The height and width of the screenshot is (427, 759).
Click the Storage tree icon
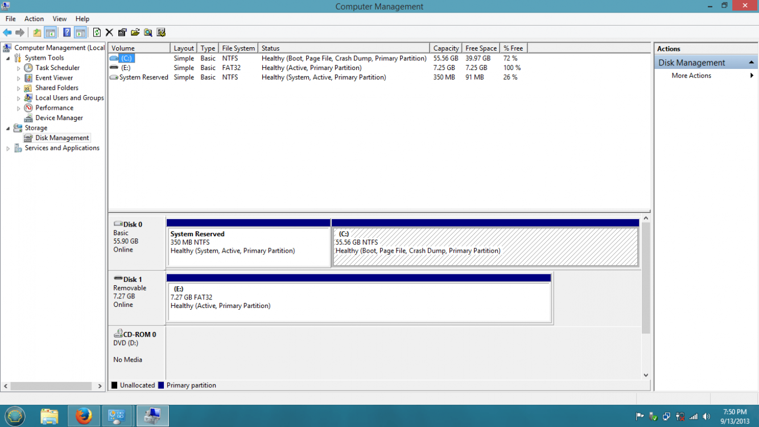pos(18,128)
